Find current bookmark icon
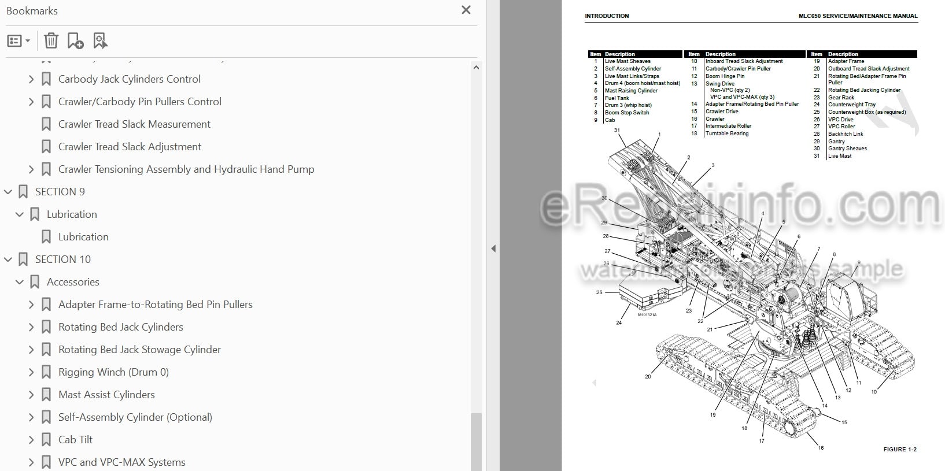945x471 pixels. (x=100, y=40)
